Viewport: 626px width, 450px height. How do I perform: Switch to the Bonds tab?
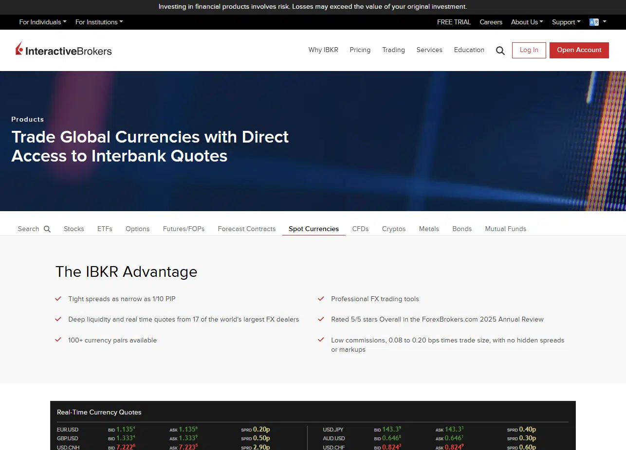(x=462, y=229)
